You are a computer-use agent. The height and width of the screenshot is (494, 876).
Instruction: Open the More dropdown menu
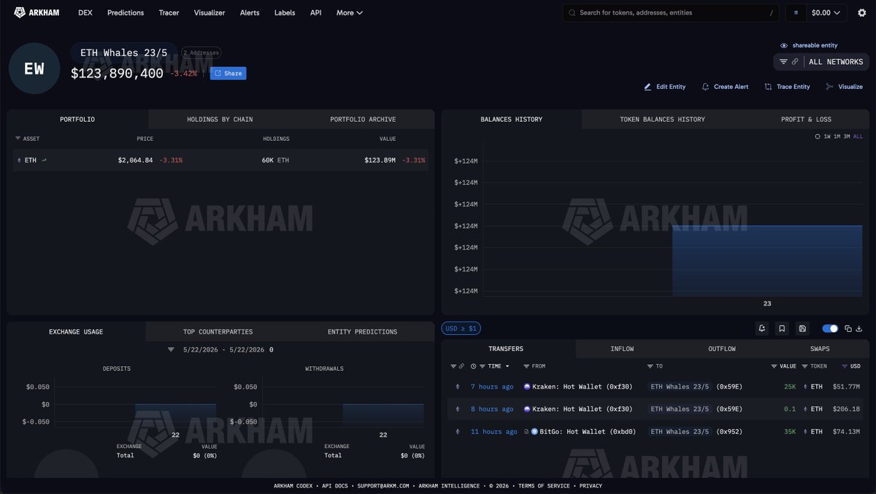point(349,12)
